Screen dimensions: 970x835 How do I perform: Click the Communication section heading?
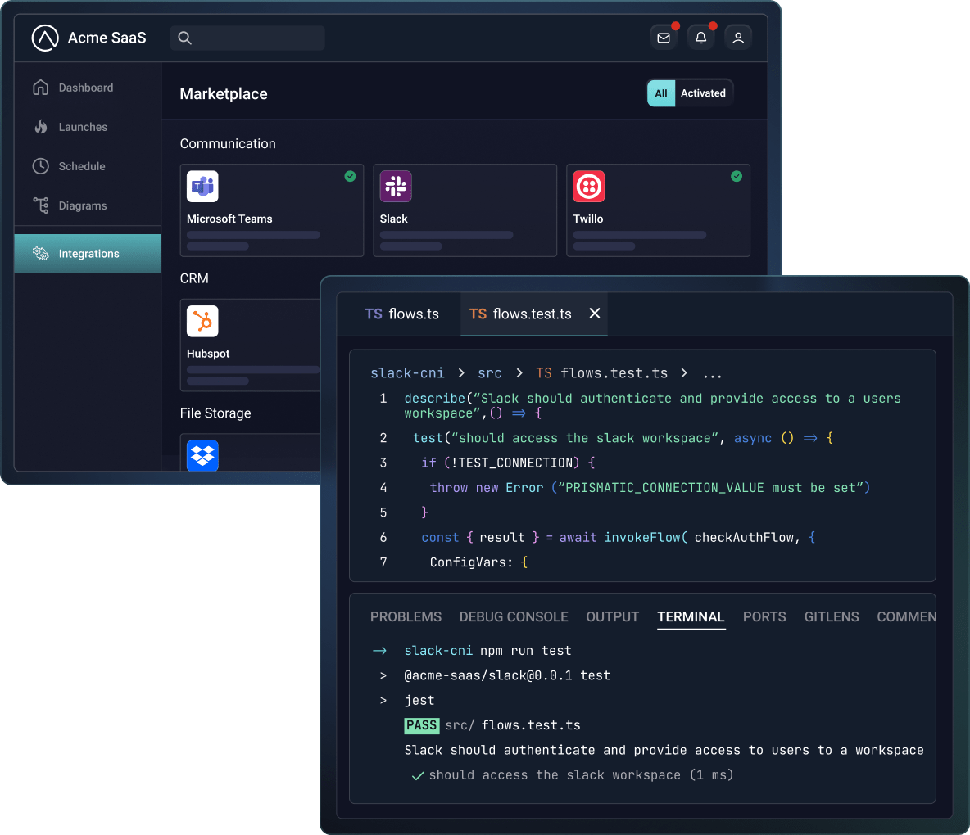[x=228, y=143]
